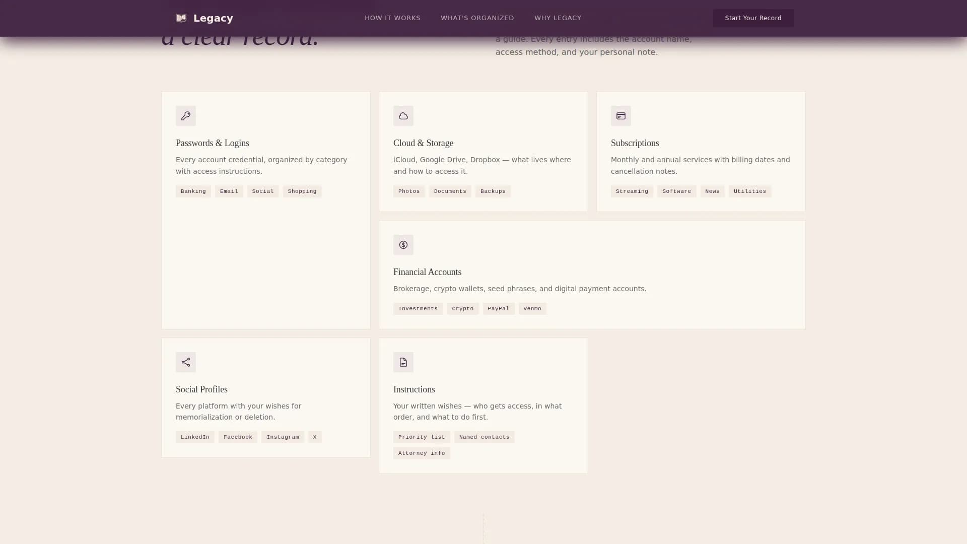Click the key icon on Passwords & Logins card
The image size is (967, 544).
pos(185,115)
